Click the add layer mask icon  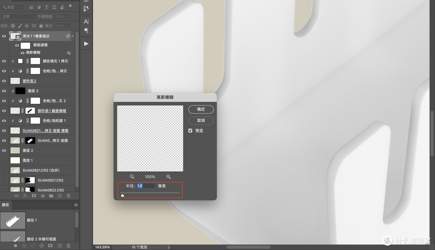(34, 196)
